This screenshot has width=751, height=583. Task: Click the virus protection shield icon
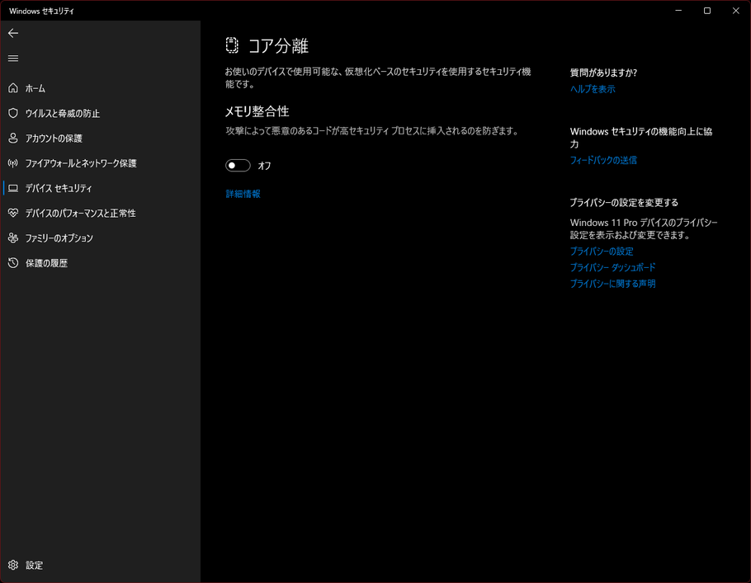tap(13, 113)
